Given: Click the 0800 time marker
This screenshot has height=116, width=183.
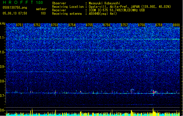Looking at the screenshot, I should (176, 25).
